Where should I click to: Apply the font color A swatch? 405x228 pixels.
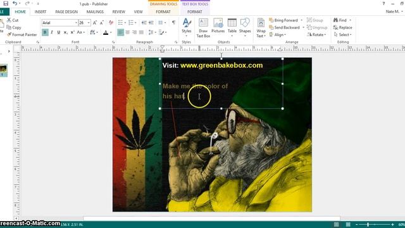pyautogui.click(x=106, y=32)
